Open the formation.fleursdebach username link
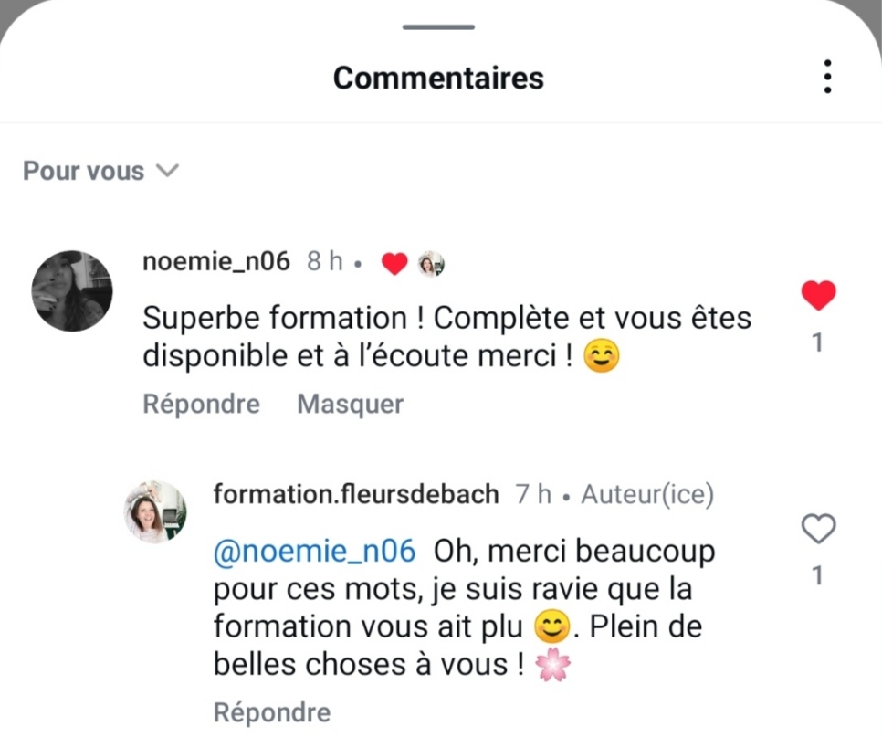 (x=356, y=494)
